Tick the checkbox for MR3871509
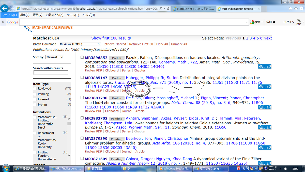 [x=82, y=159]
